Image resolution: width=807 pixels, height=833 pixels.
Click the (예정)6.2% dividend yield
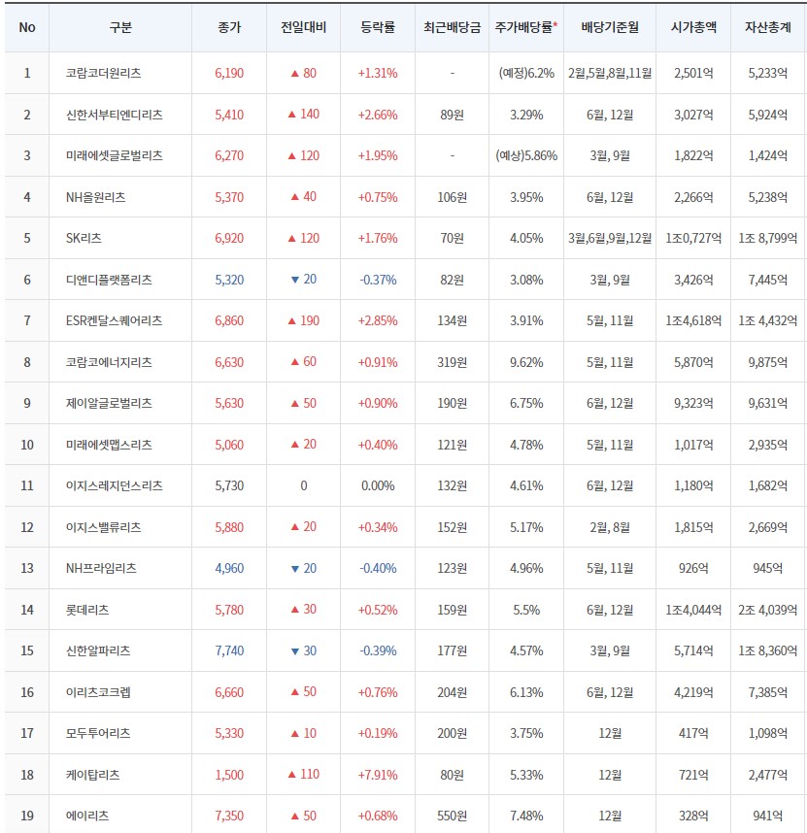(526, 74)
